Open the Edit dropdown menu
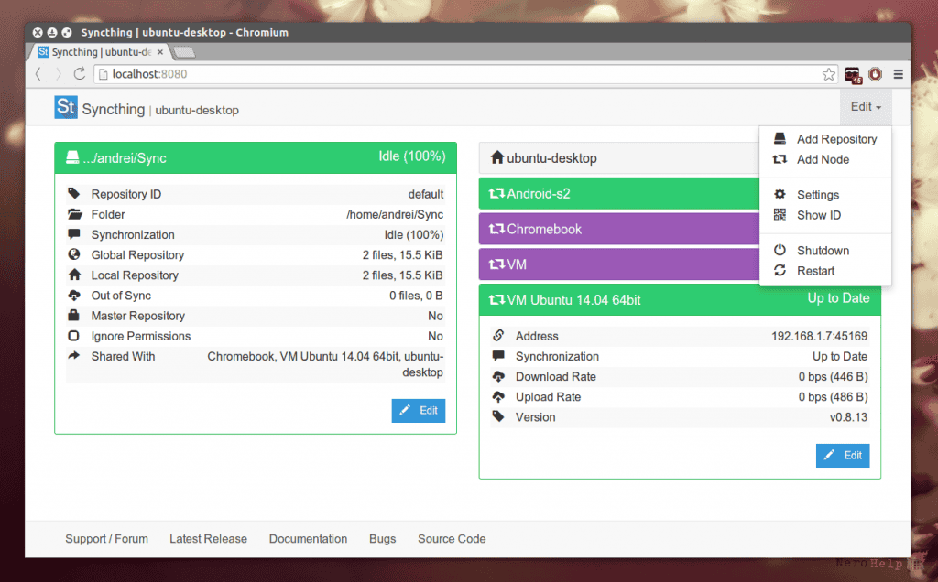 point(866,107)
